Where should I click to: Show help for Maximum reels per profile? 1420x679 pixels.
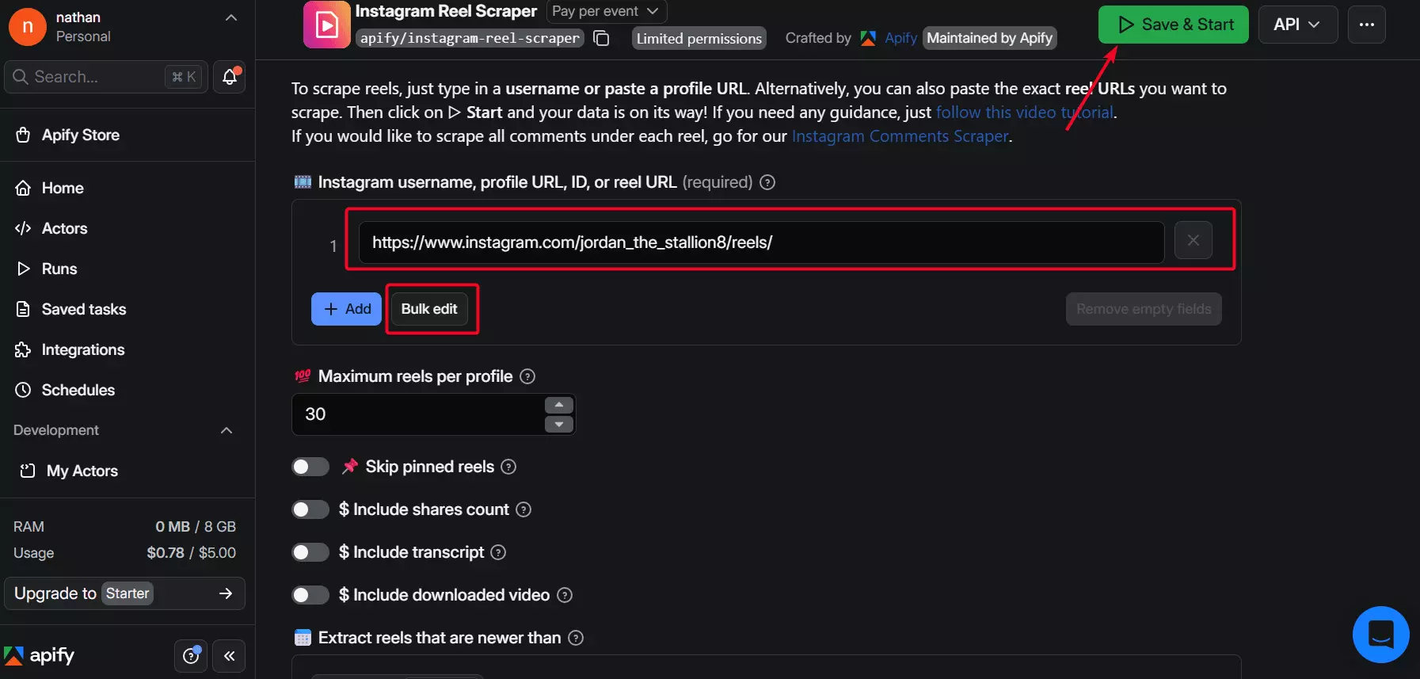(527, 376)
